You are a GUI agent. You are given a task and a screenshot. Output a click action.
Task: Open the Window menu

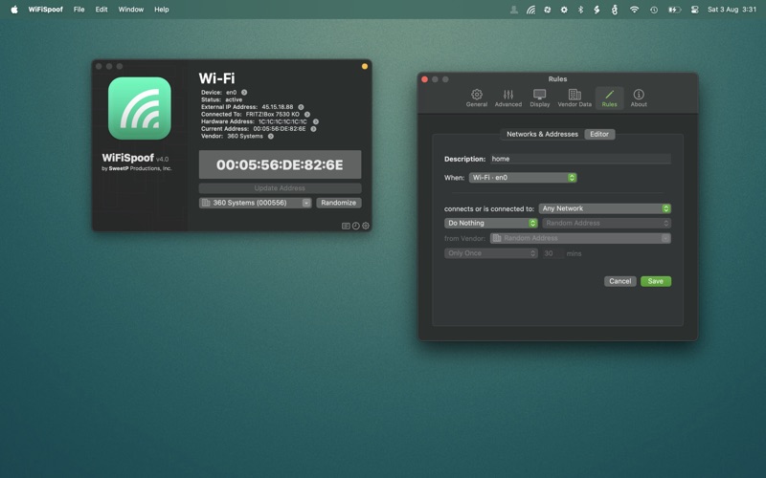point(131,10)
